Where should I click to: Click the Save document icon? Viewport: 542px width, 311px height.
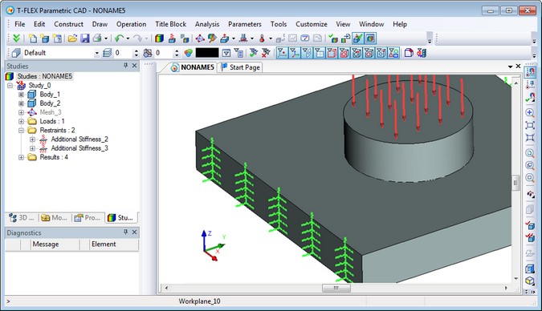pyautogui.click(x=84, y=38)
